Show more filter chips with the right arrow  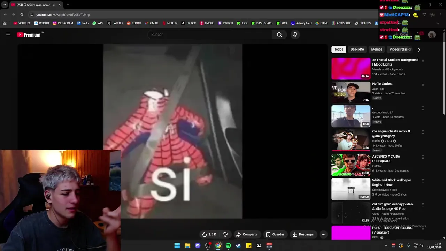(419, 50)
